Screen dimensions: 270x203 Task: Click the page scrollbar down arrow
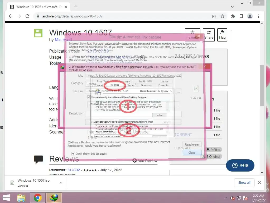tap(262, 173)
